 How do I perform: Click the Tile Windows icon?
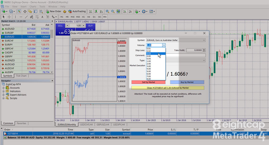118,12
